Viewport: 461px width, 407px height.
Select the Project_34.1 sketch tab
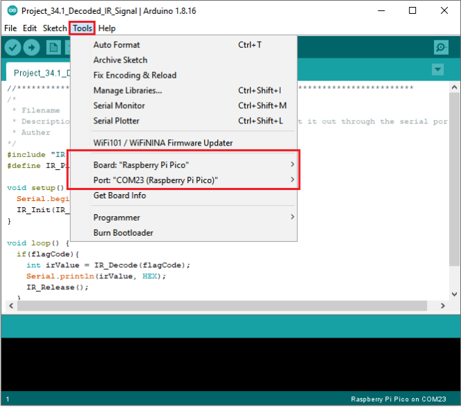[x=39, y=73]
